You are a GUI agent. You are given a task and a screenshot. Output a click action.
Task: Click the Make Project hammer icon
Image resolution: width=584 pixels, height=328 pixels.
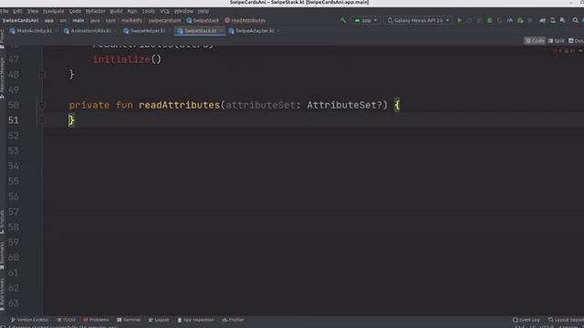[x=343, y=20]
